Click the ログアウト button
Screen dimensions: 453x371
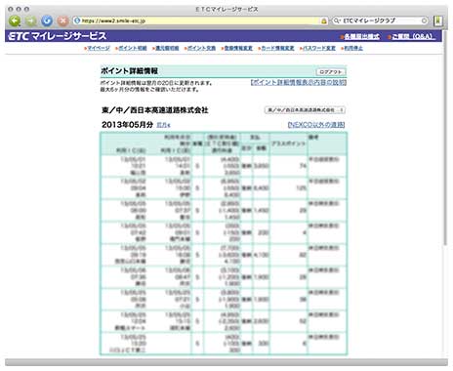pos(330,72)
